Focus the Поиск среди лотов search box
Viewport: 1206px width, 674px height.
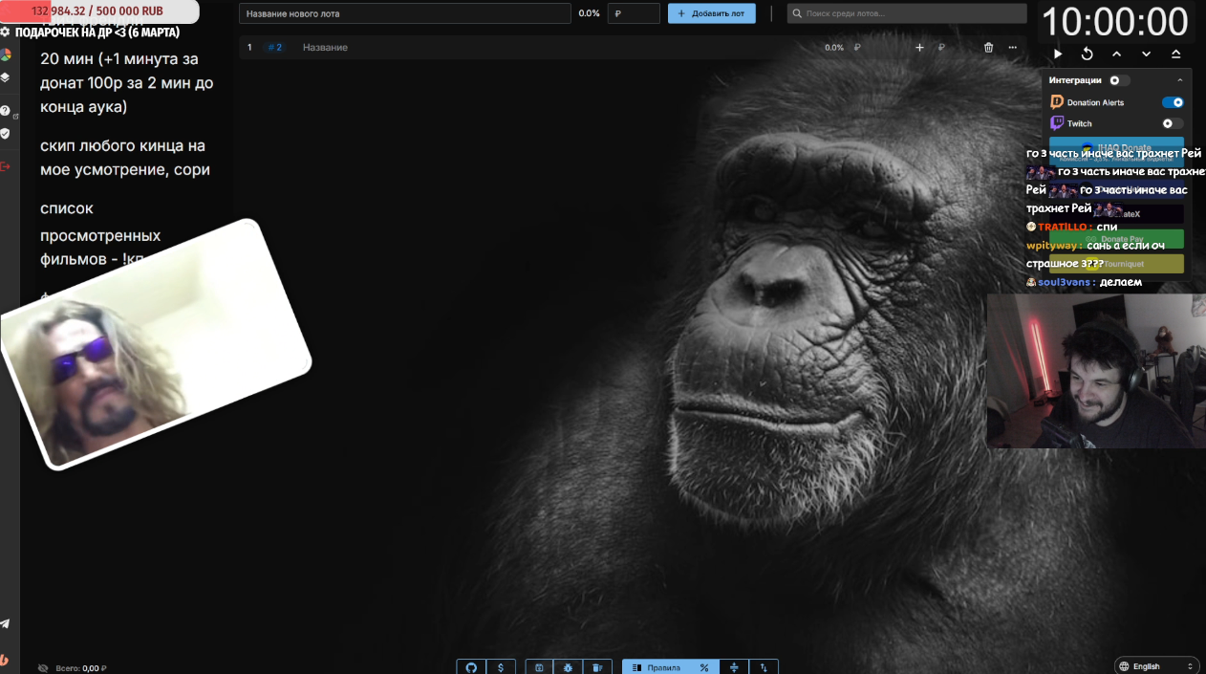[x=907, y=13]
